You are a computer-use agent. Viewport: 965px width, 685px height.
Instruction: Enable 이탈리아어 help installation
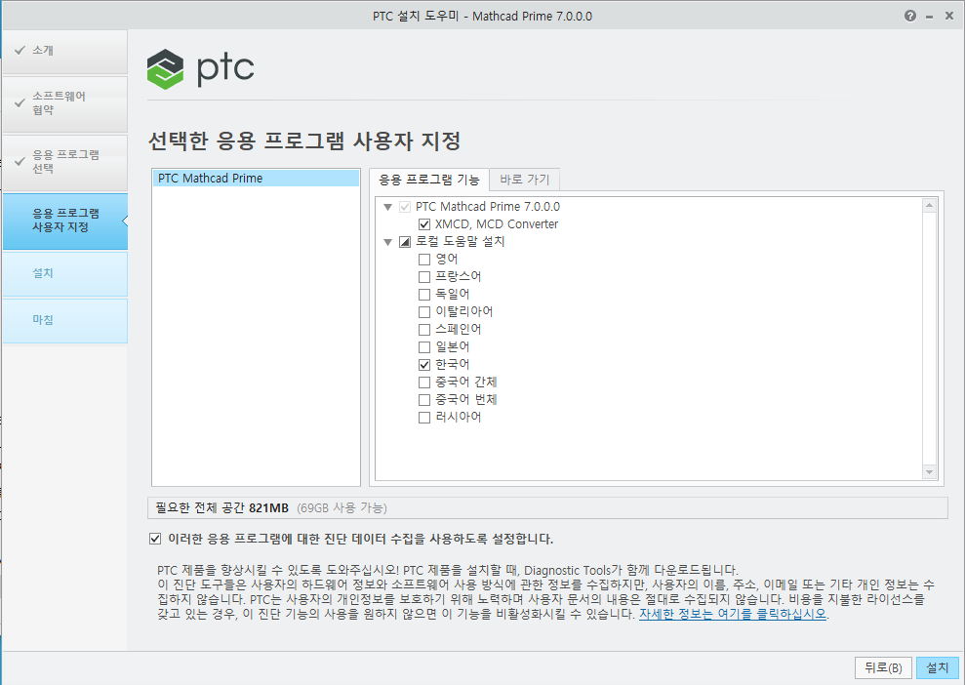click(424, 312)
